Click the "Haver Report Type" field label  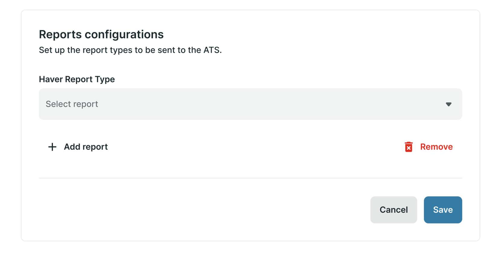tap(77, 79)
